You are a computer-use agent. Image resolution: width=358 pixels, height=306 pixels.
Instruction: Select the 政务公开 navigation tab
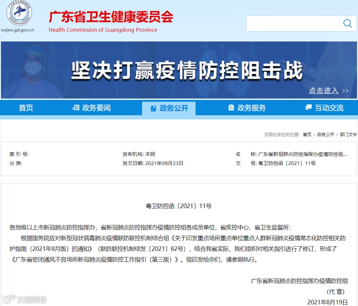(x=169, y=108)
